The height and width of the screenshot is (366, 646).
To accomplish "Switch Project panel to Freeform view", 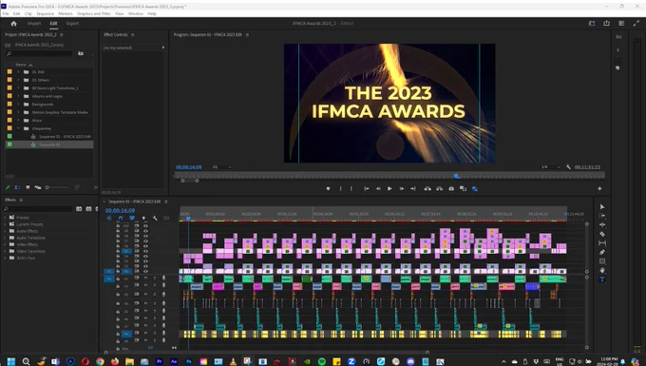I will point(38,187).
